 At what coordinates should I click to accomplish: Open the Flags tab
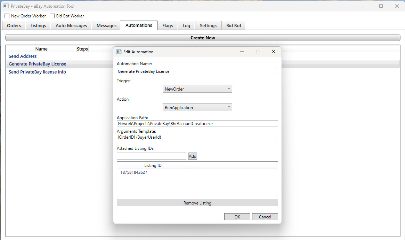coord(167,25)
